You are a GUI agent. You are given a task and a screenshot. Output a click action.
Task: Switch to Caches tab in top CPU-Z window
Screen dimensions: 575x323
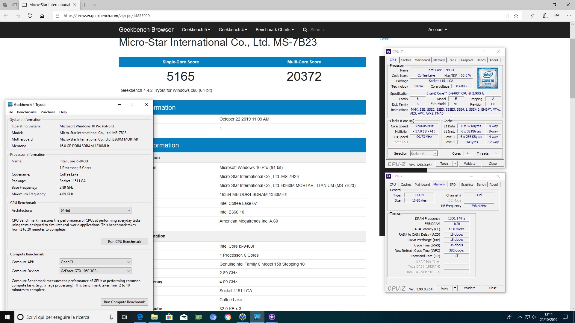pyautogui.click(x=406, y=60)
